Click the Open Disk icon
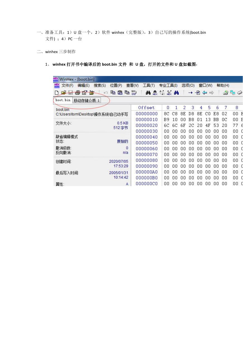The height and width of the screenshot is (343, 243). point(225,93)
